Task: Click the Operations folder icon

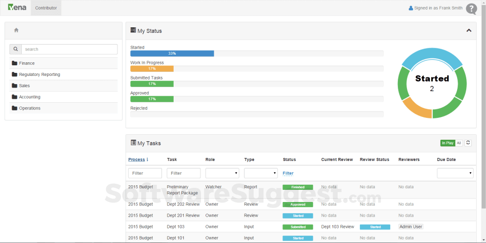Action: tap(14, 108)
